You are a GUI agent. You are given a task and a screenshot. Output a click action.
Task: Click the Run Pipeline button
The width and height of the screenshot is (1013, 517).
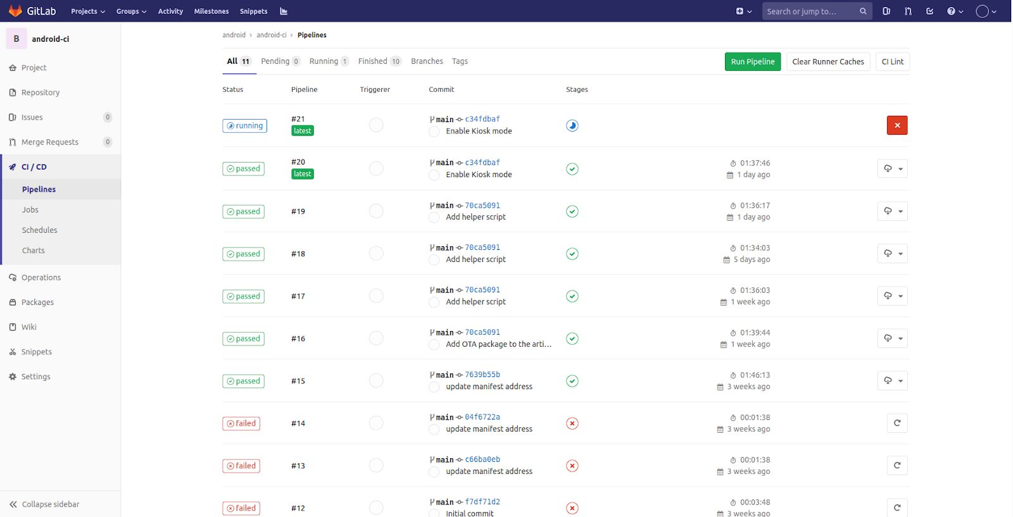click(x=753, y=61)
